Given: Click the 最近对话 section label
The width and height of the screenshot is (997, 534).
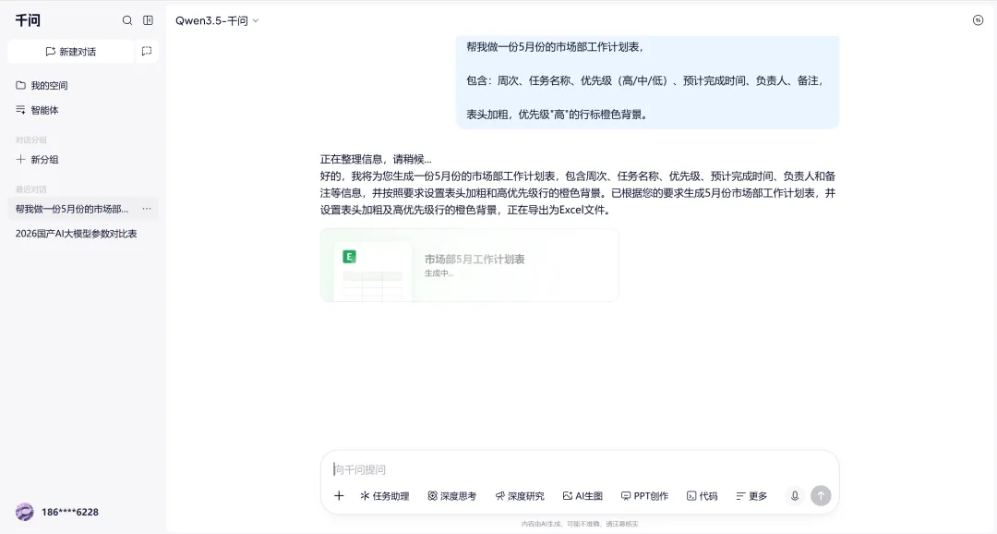Looking at the screenshot, I should pyautogui.click(x=31, y=189).
